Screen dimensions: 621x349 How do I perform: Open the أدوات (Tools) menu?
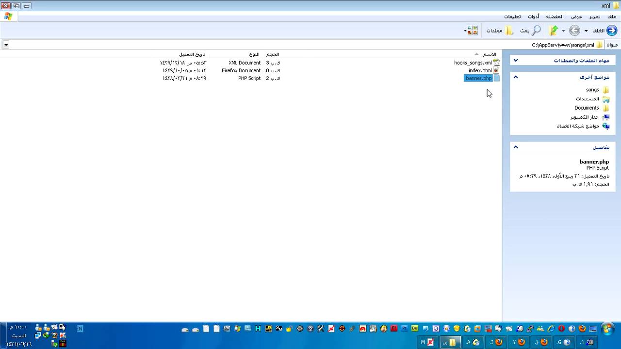click(x=534, y=16)
